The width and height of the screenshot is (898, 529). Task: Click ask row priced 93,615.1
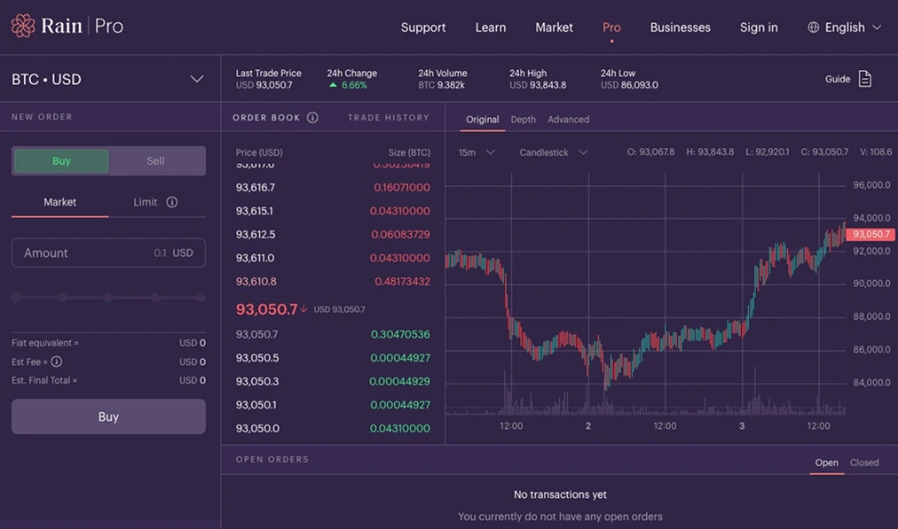(333, 211)
